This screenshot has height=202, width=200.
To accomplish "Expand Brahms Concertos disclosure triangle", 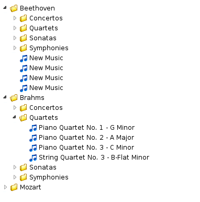I will [15, 107].
